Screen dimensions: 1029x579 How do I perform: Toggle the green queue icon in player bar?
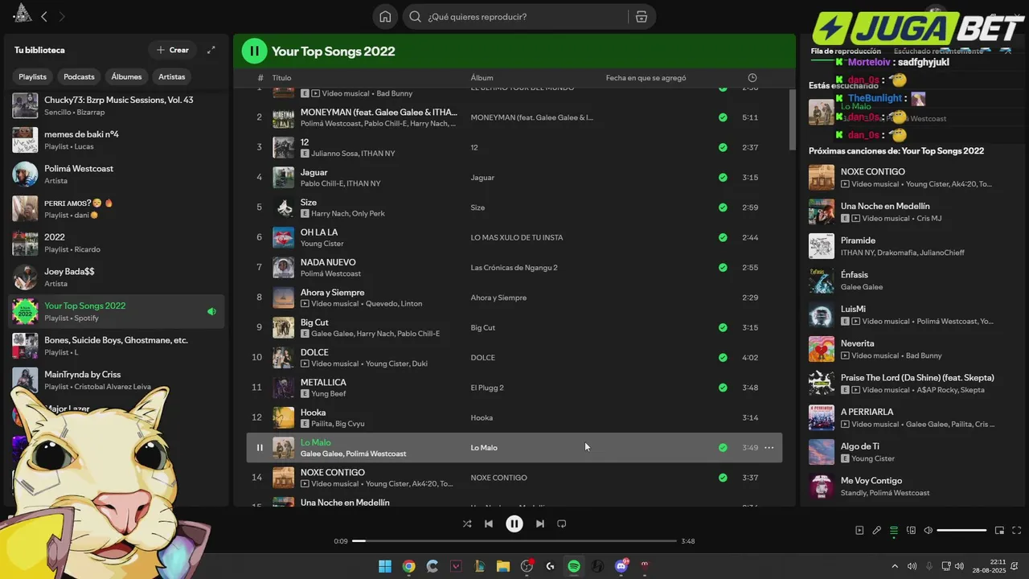(x=894, y=531)
